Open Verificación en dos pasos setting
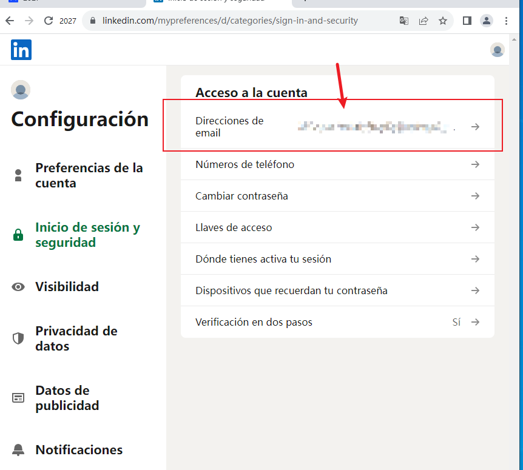 point(337,322)
